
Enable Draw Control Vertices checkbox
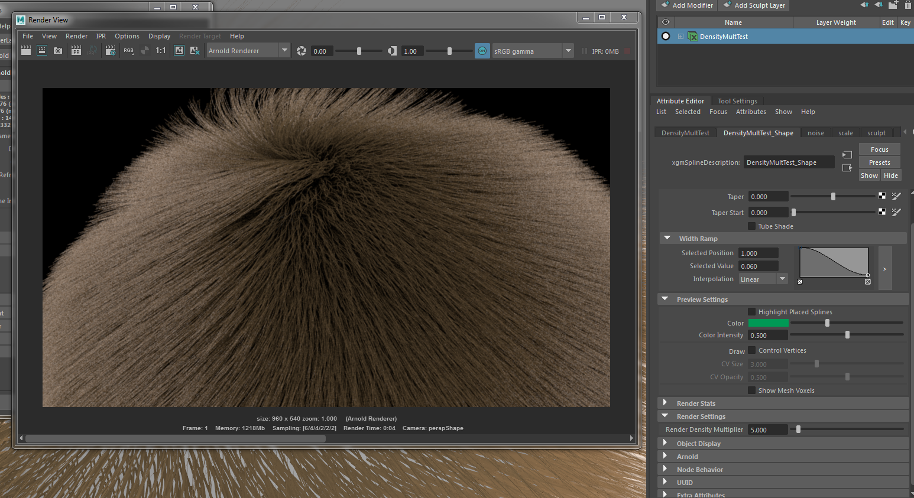(752, 350)
